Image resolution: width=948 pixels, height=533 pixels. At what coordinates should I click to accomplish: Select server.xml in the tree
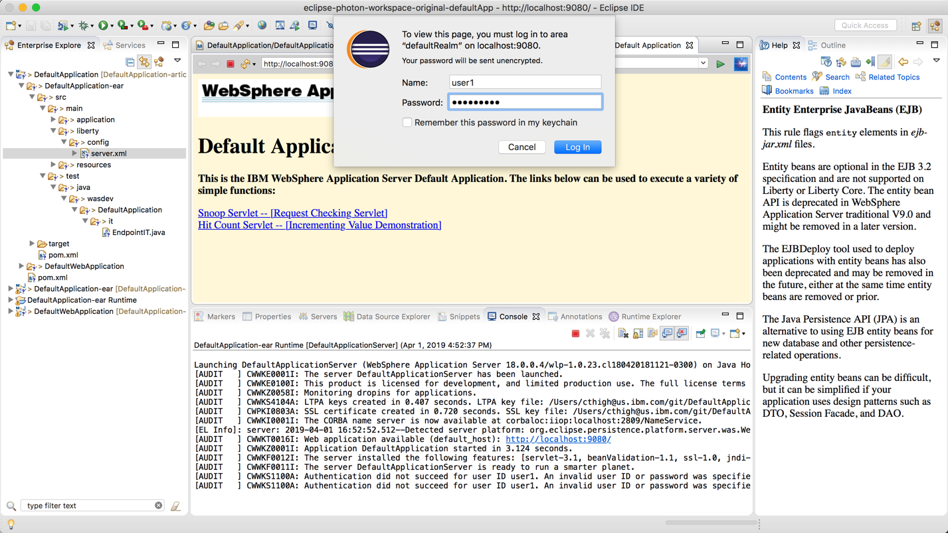point(108,153)
